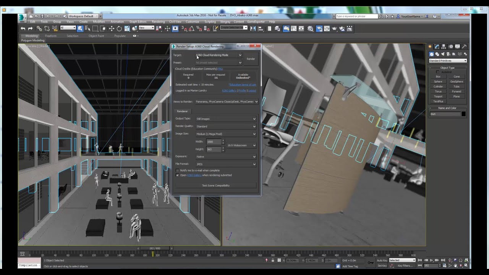
Task: Activate the Select and Rotate tool
Action: 119,29
